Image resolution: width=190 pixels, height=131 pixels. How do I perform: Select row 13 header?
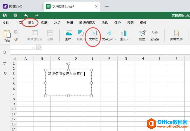pos(14,124)
